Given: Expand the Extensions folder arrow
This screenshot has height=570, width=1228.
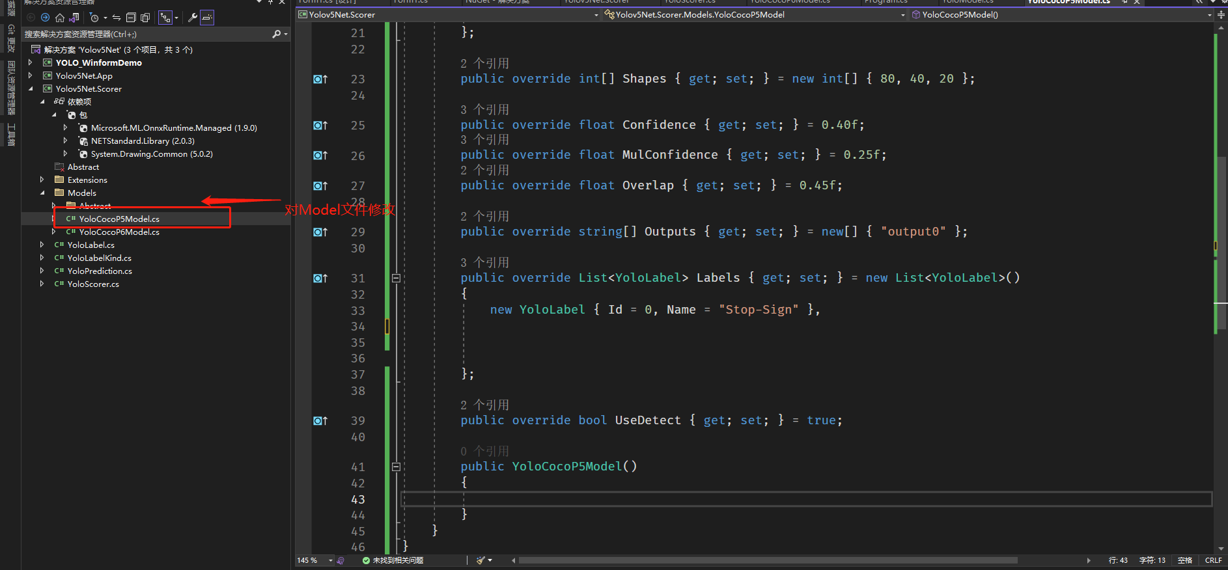Looking at the screenshot, I should pyautogui.click(x=42, y=180).
